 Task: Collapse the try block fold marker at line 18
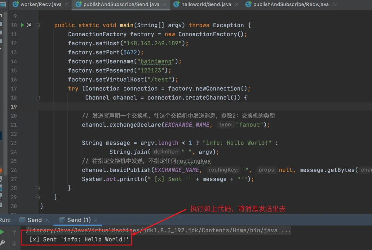38,98
